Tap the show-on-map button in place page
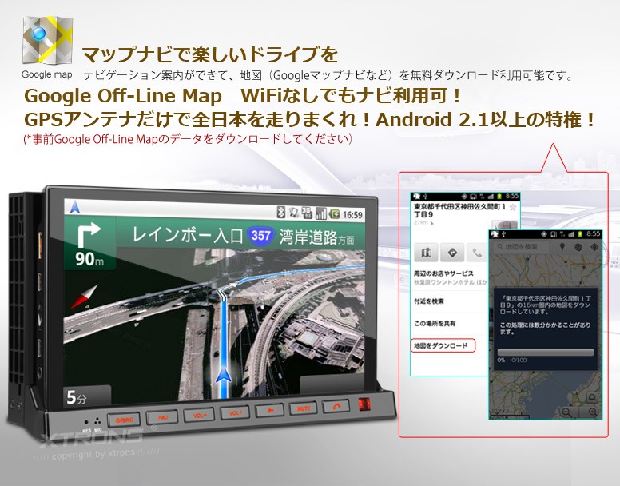Screen dimensions: 620x486 pos(427,253)
